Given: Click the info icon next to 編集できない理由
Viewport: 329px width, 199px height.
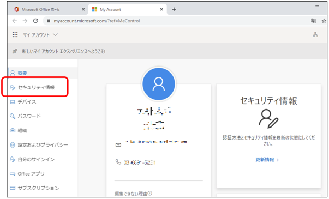Looking at the screenshot, I should pos(150,194).
